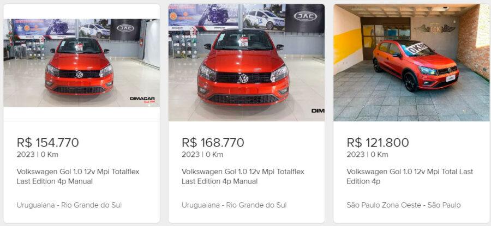Click middle card's Uruguaiana location text

(x=234, y=205)
